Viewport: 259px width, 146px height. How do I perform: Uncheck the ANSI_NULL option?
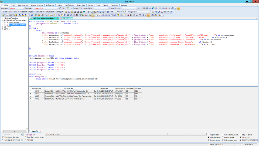(241, 137)
